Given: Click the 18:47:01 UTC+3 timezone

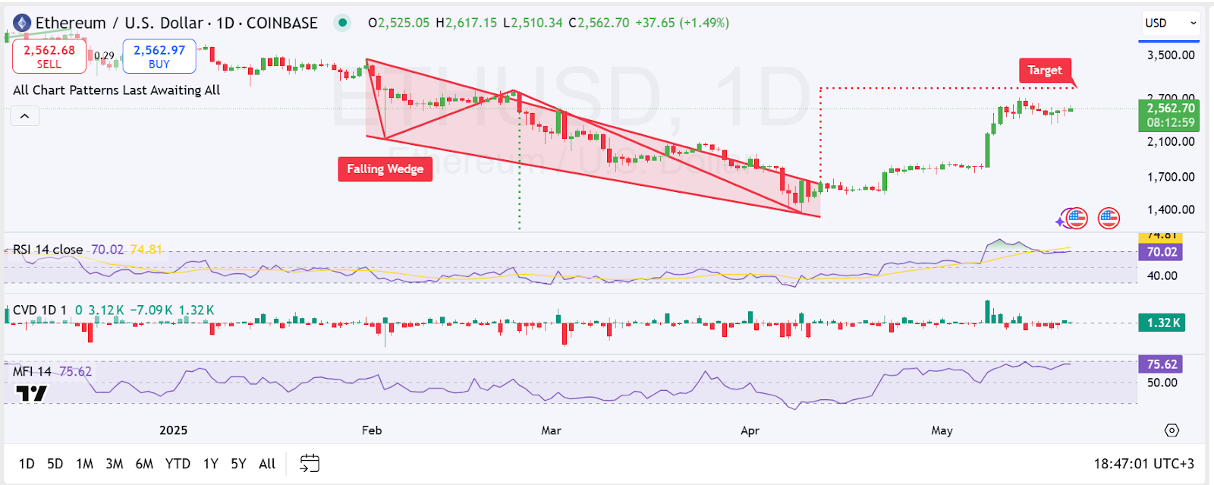Looking at the screenshot, I should [1143, 464].
